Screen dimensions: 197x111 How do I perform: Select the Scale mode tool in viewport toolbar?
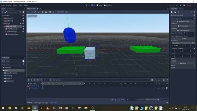(x=38, y=12)
